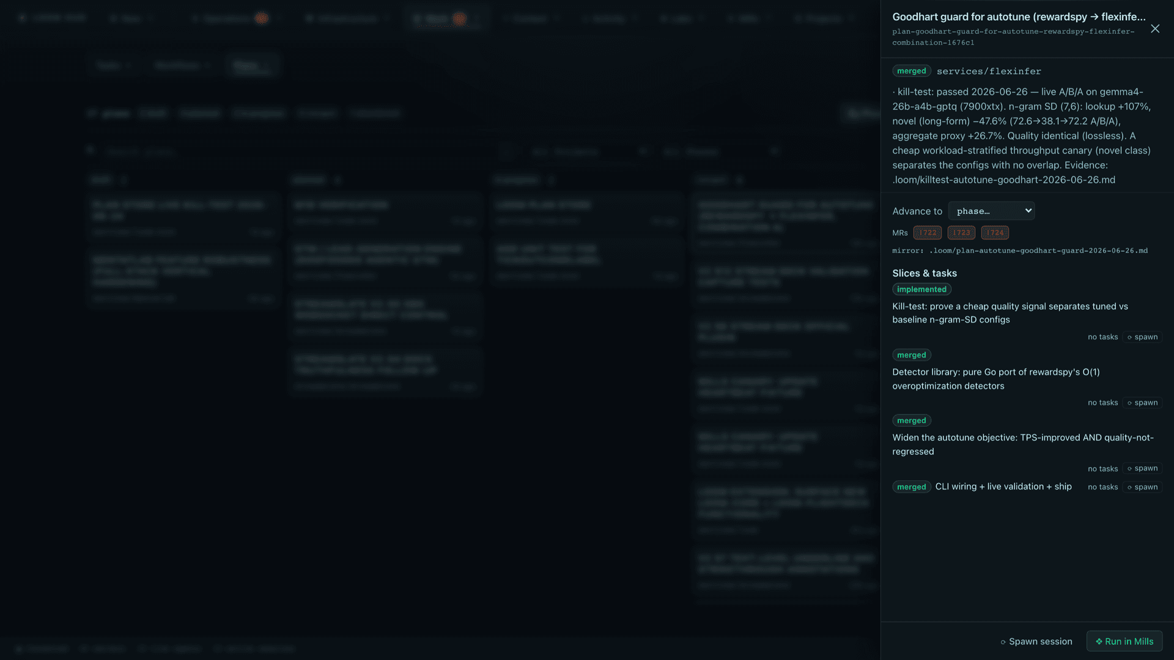Click the merged badge beside services/flexinfer
The height and width of the screenshot is (660, 1174).
(912, 71)
